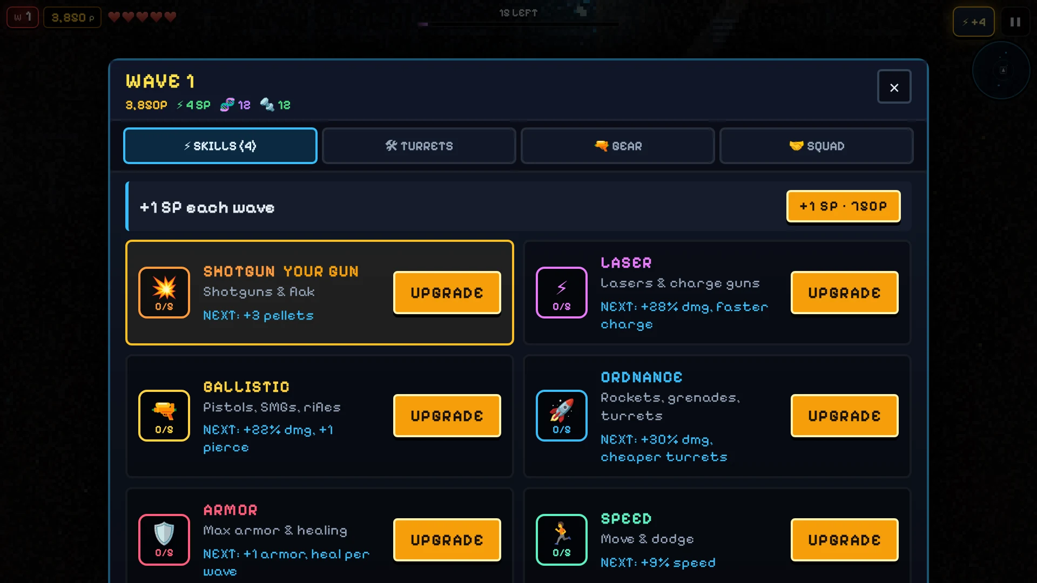Click the Ballistic pistol skill icon
This screenshot has height=583, width=1037.
(164, 416)
